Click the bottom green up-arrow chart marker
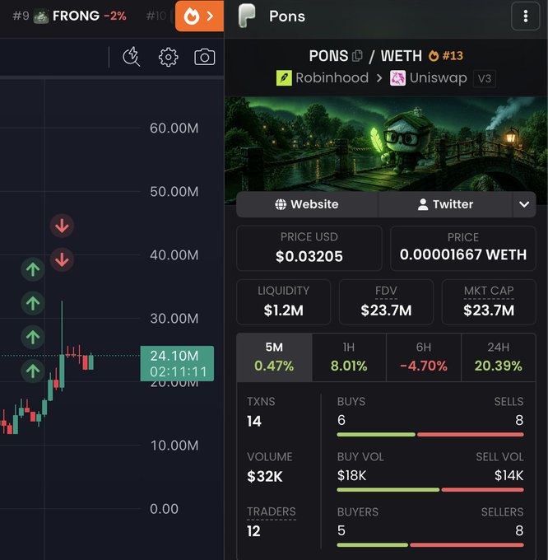This screenshot has width=548, height=560. 33,371
